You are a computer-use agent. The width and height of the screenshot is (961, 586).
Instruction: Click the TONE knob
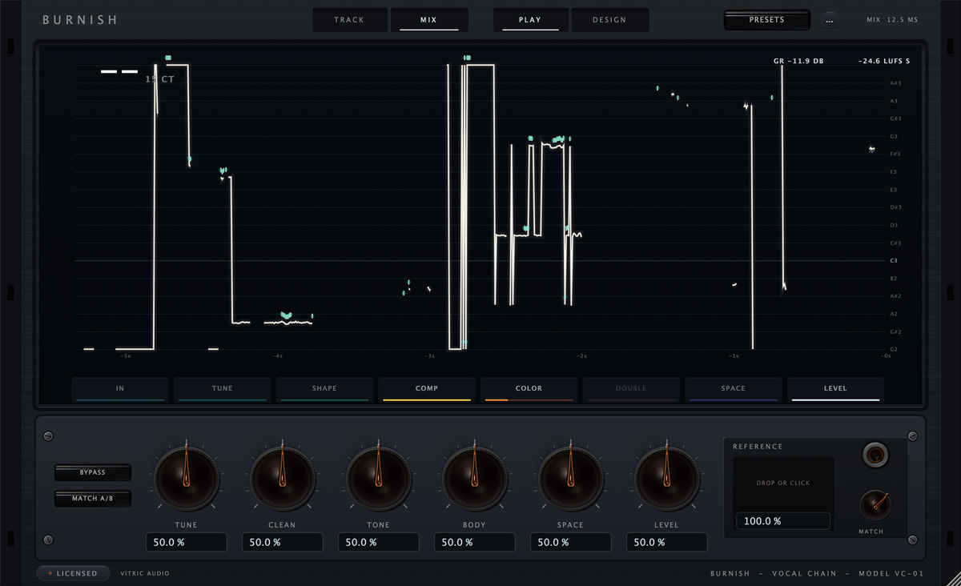pos(378,480)
